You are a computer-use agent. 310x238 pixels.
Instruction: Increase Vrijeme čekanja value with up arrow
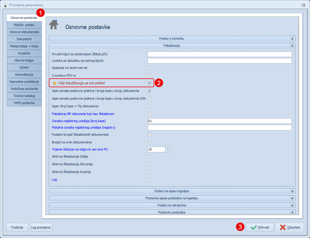click(168, 148)
